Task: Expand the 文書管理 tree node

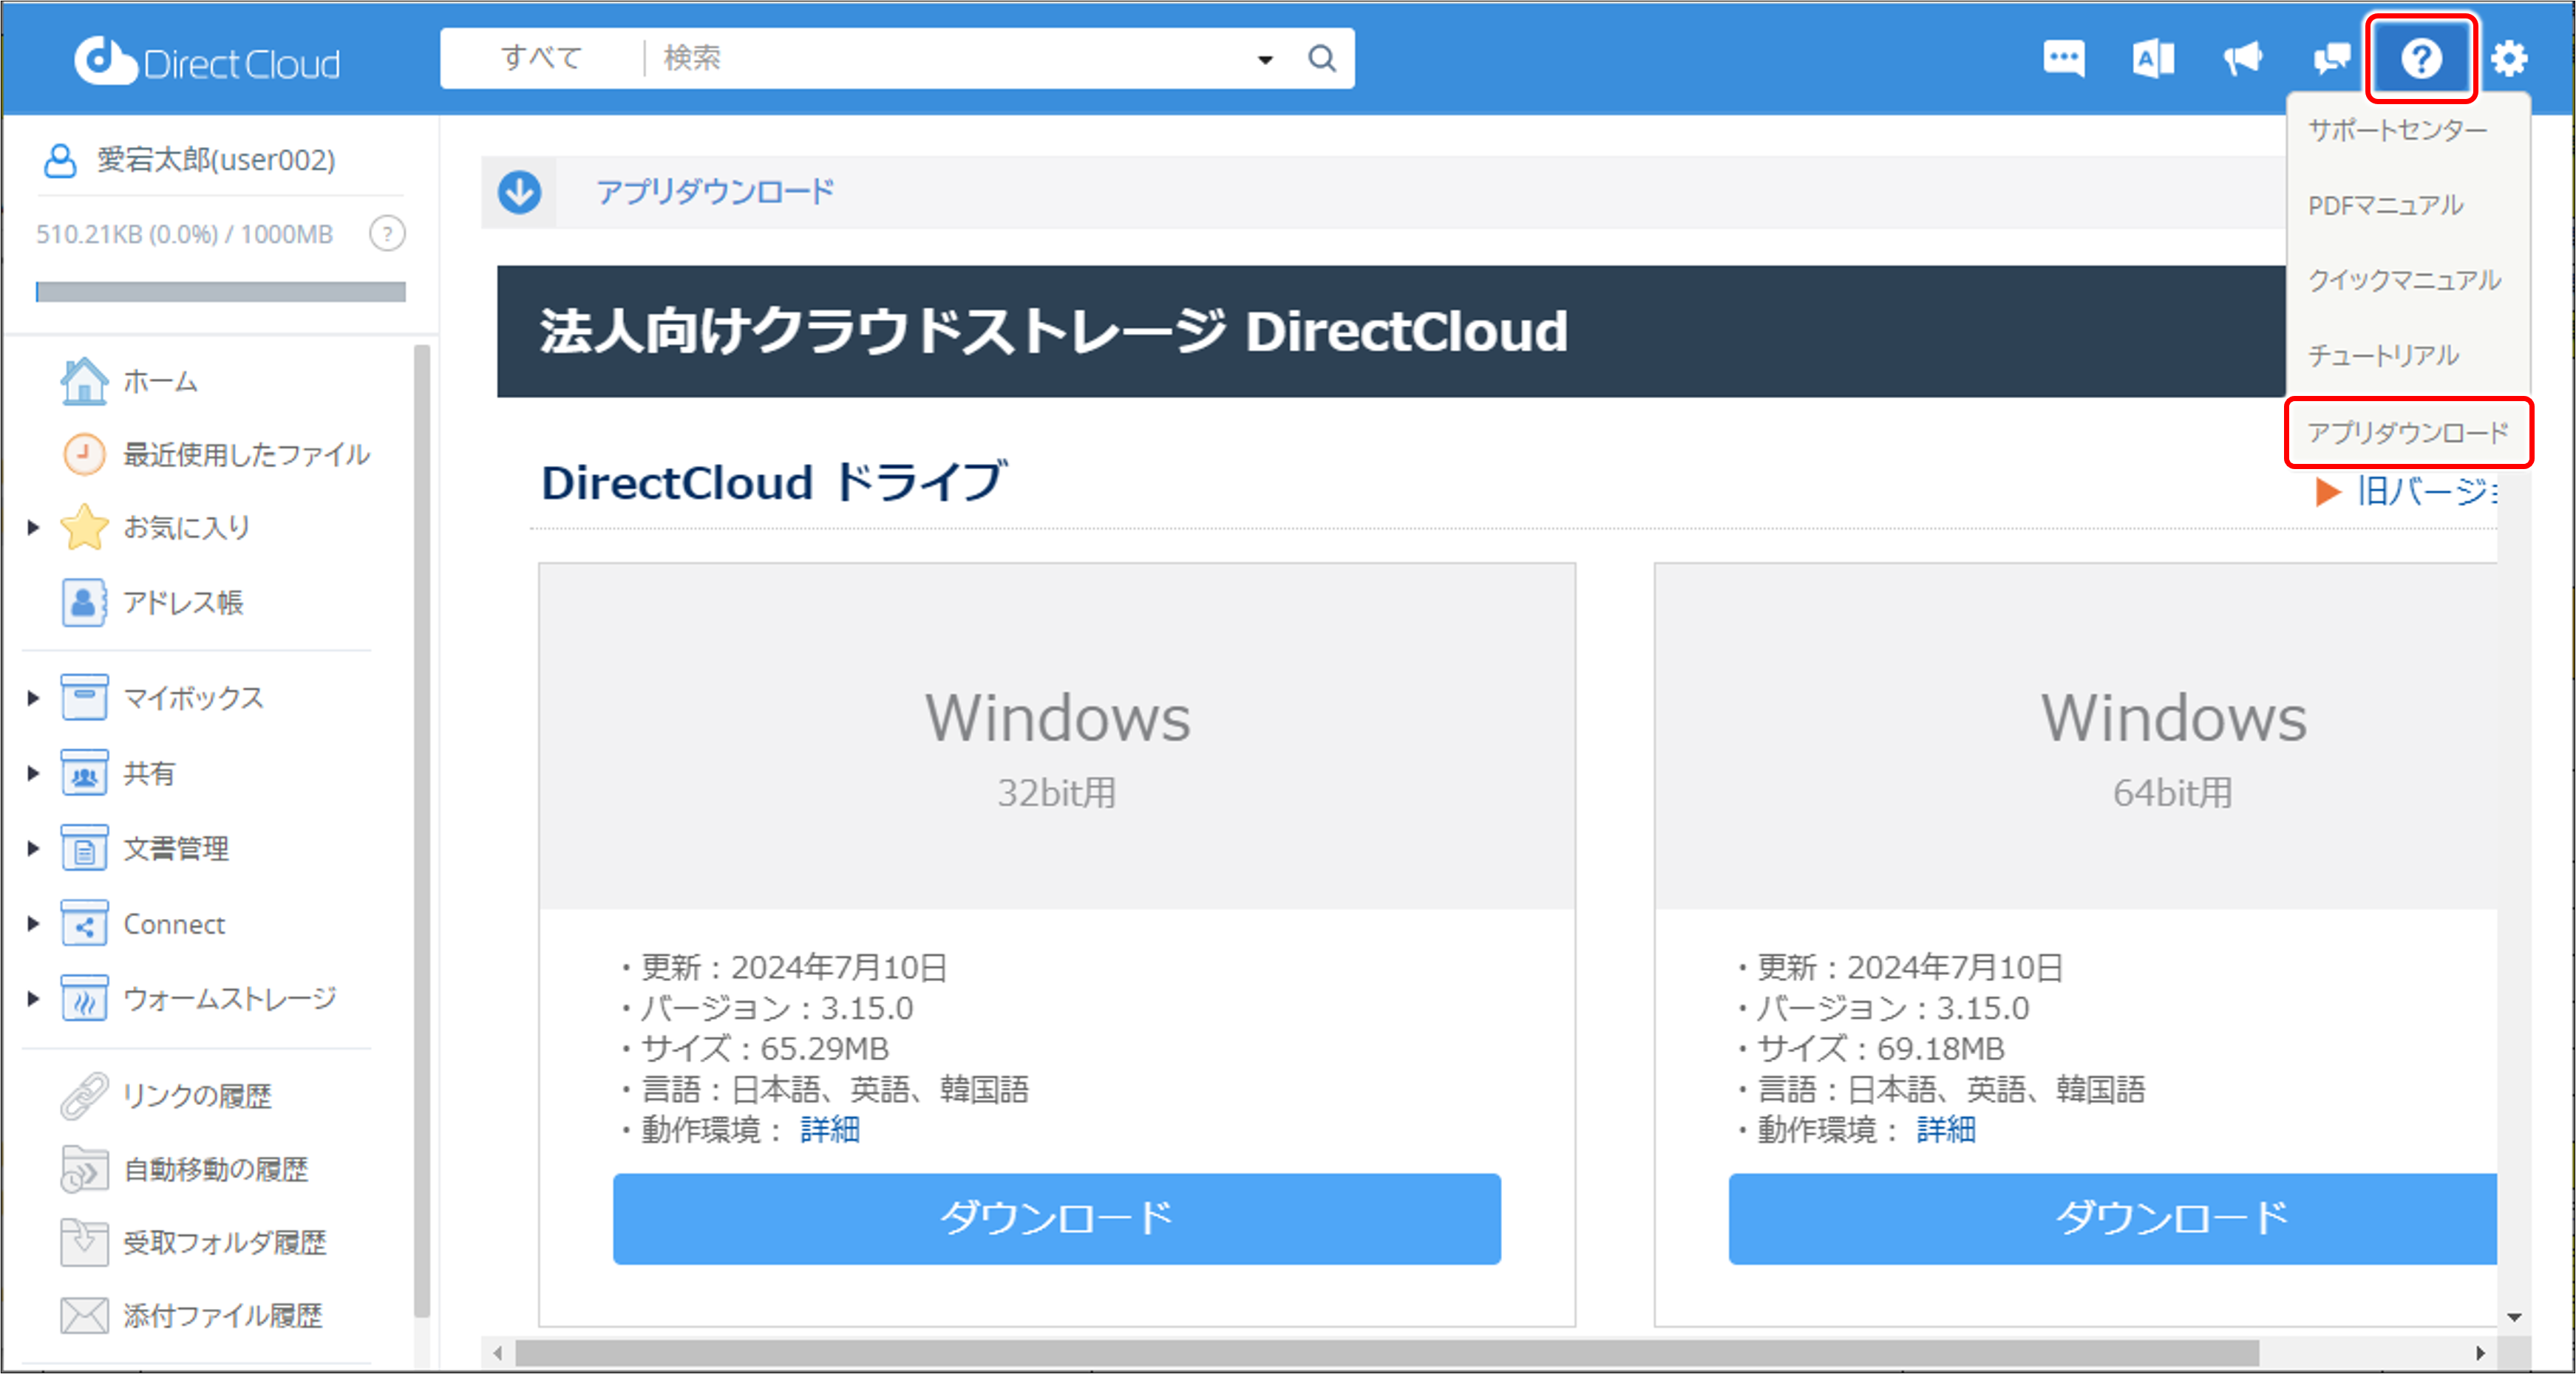Action: tap(33, 848)
